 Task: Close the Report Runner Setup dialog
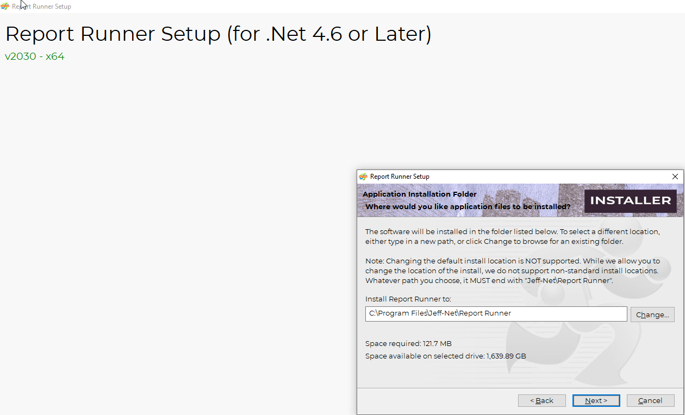[675, 177]
